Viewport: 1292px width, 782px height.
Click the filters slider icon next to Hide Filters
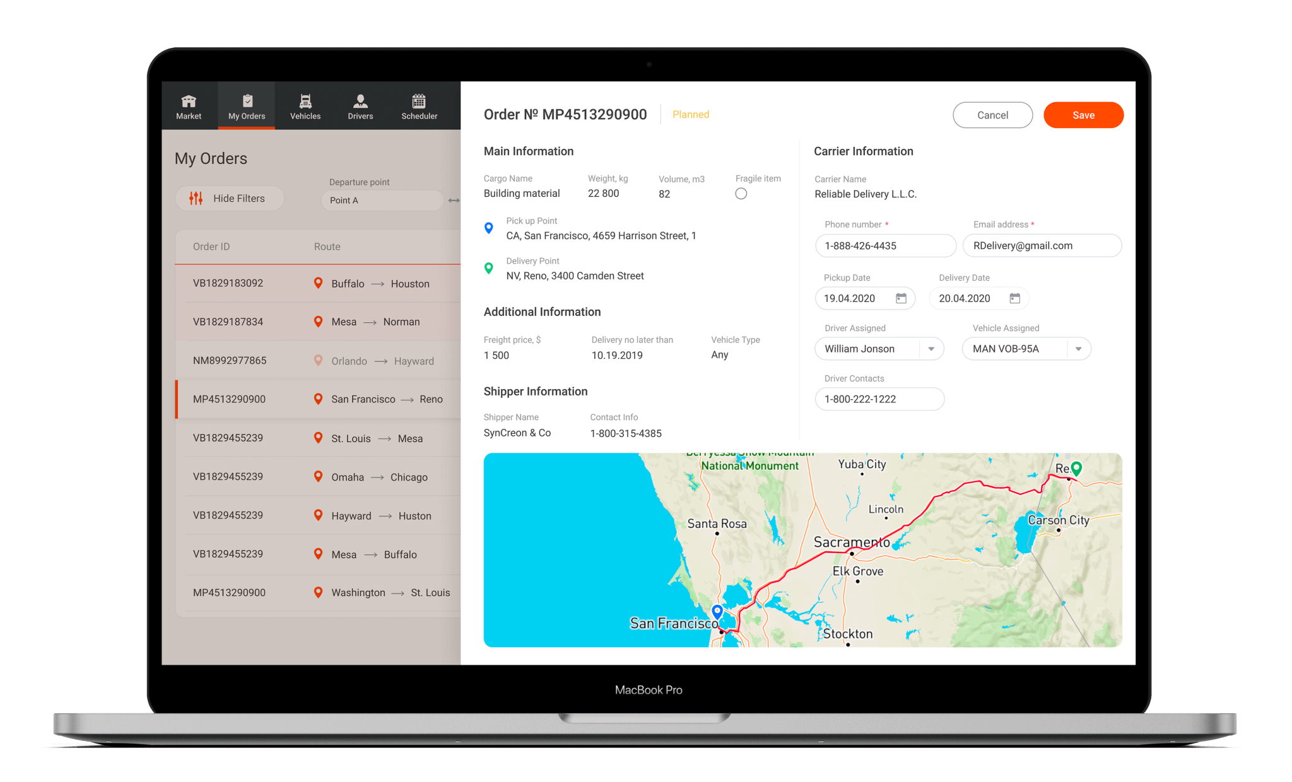pos(196,198)
